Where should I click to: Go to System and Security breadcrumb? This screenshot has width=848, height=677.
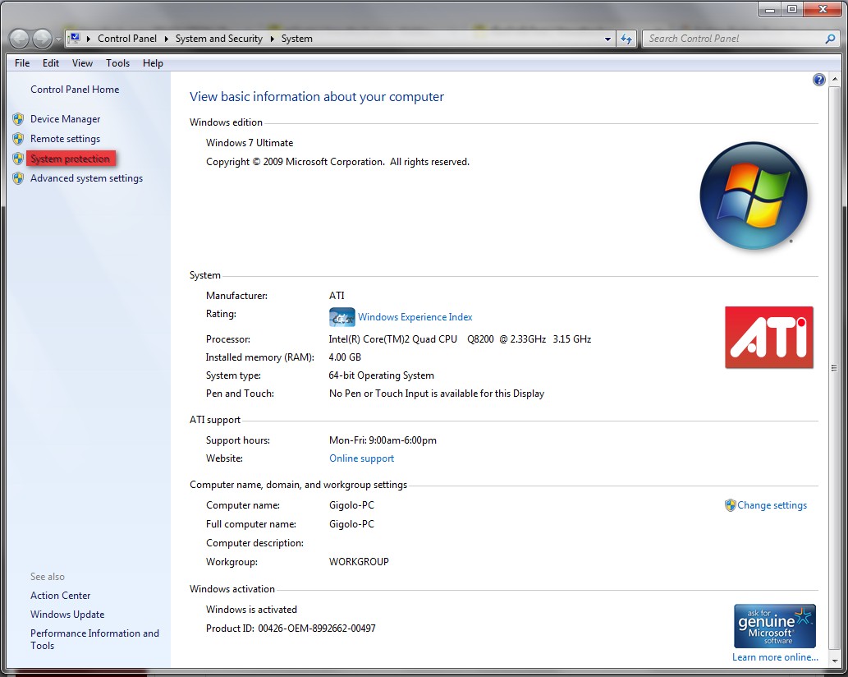pyautogui.click(x=219, y=39)
